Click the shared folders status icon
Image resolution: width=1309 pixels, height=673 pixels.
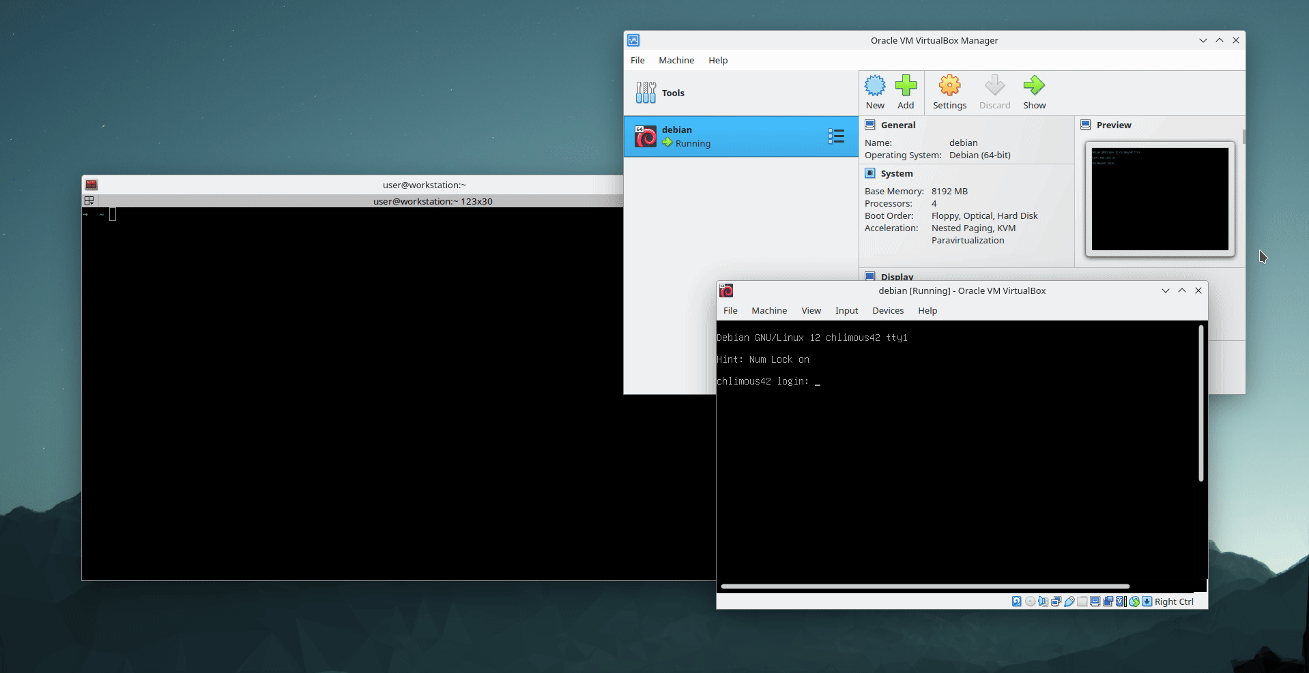1082,601
